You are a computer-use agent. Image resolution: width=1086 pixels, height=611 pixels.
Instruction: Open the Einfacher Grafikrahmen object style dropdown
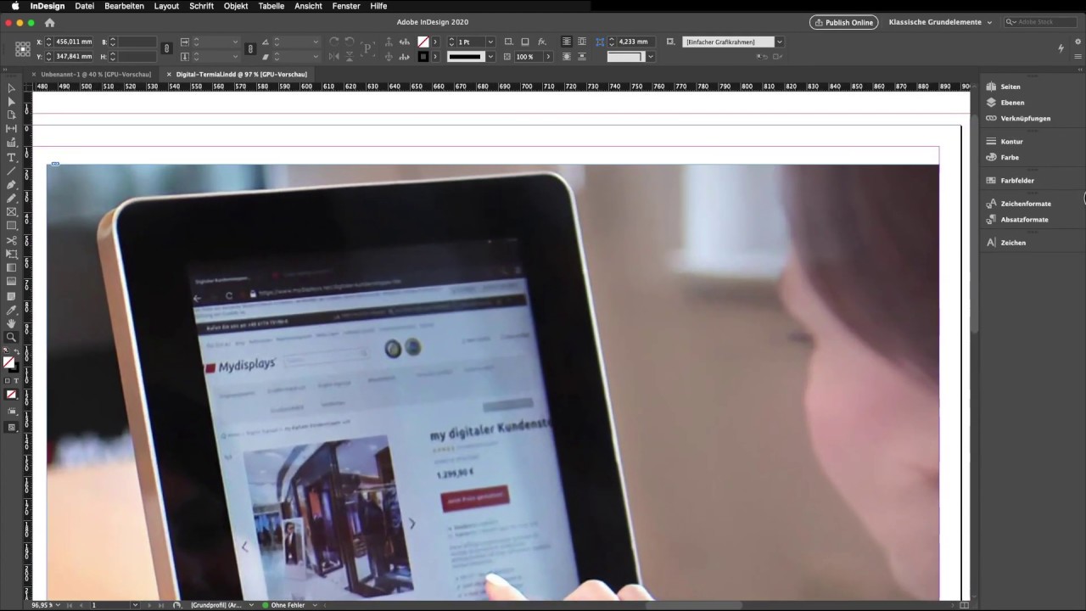(x=780, y=42)
